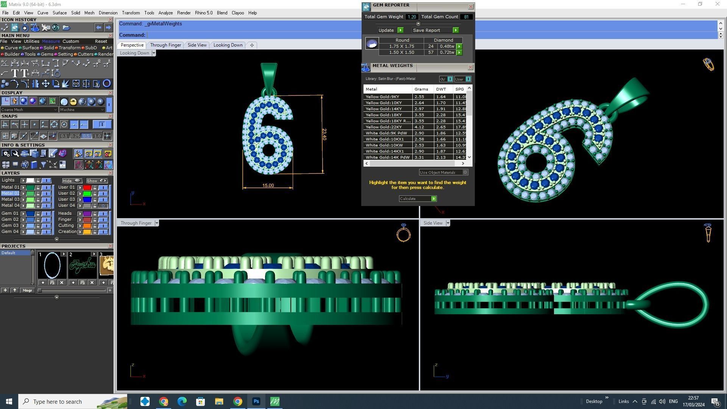Click the funnel filter icon in Info & Settings
The width and height of the screenshot is (727, 409).
click(43, 165)
